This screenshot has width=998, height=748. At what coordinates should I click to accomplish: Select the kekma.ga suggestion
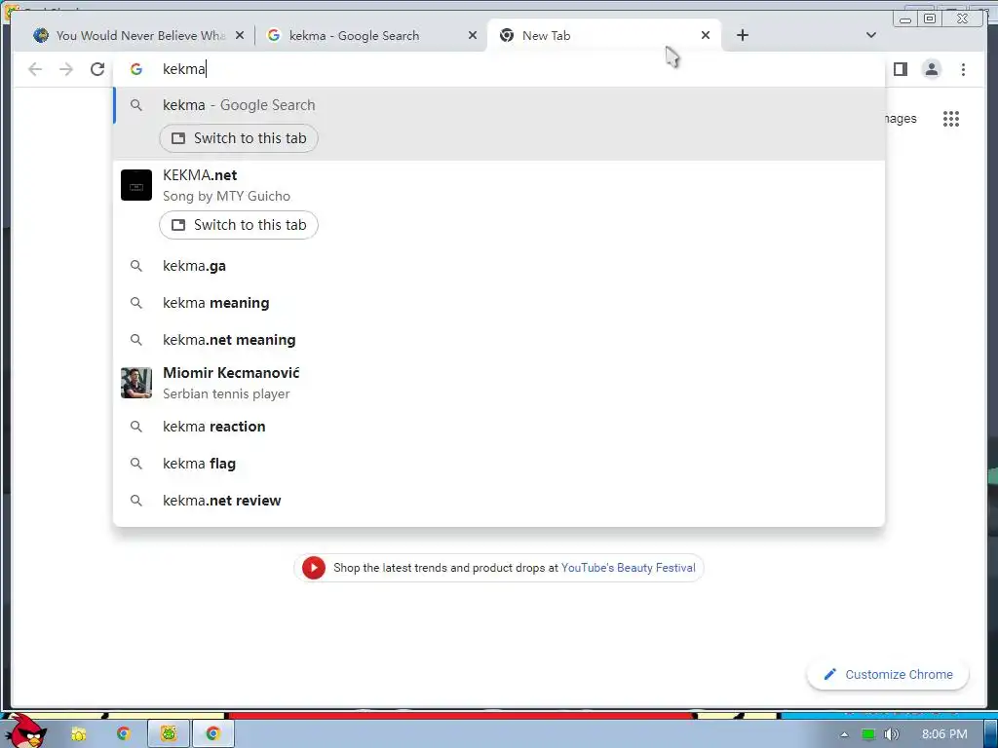pyautogui.click(x=499, y=266)
